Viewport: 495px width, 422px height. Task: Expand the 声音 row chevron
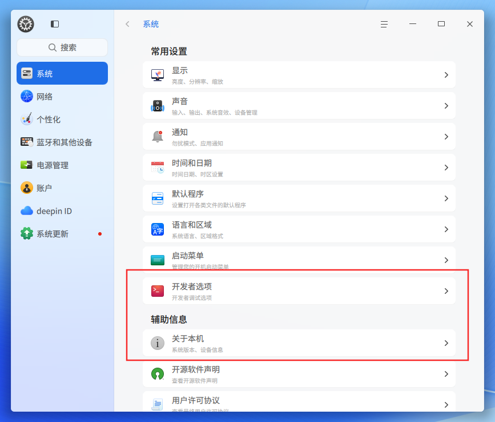pyautogui.click(x=446, y=106)
